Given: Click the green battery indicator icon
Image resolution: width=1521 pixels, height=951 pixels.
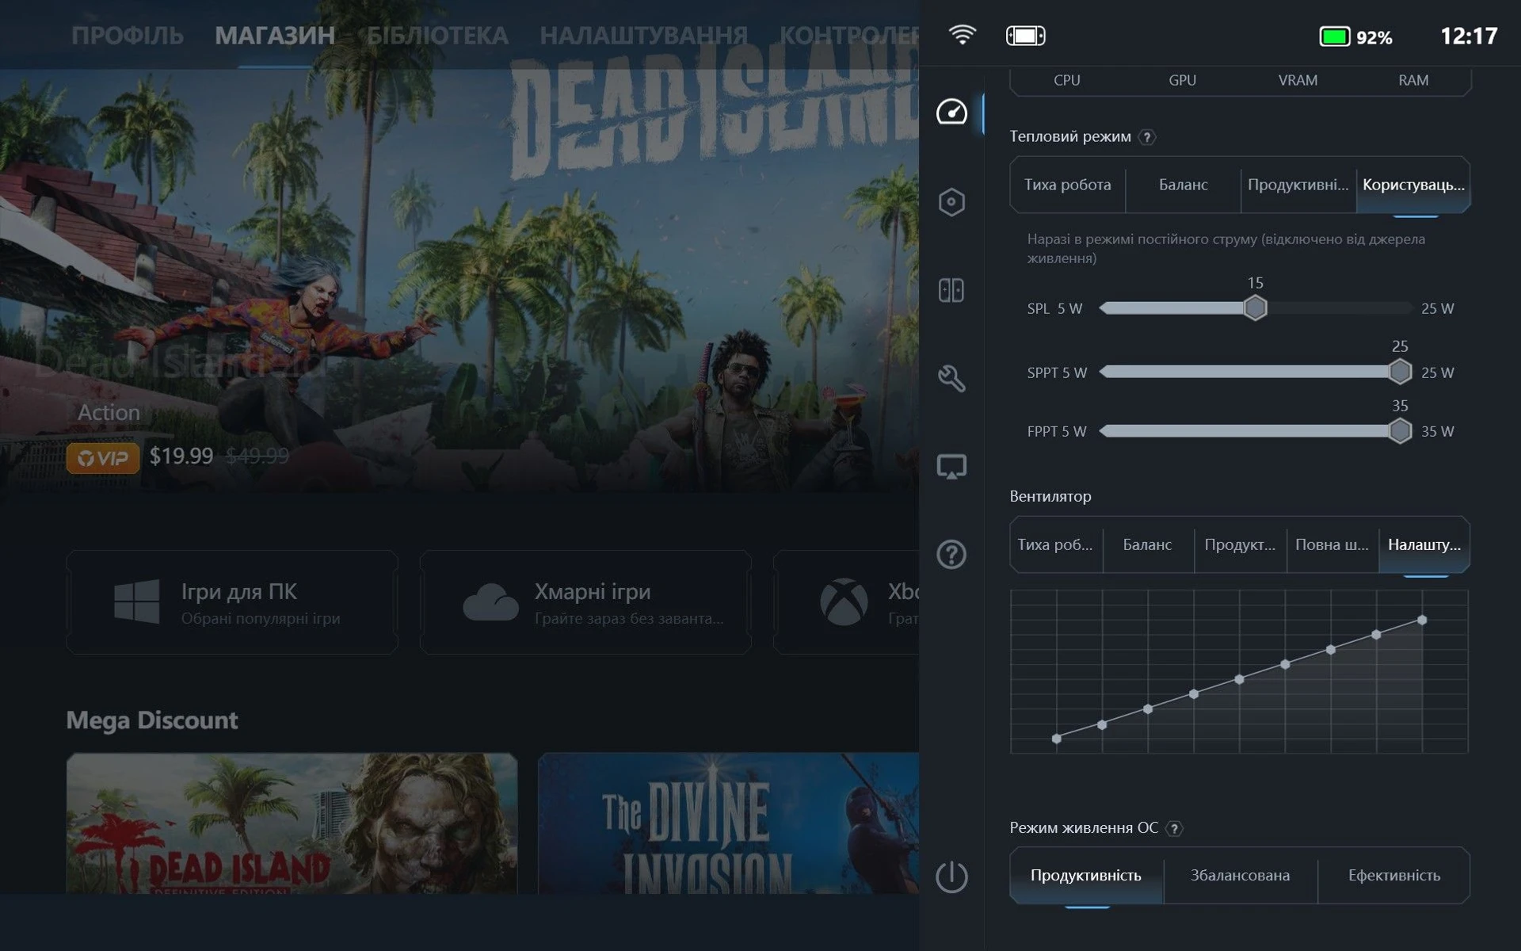Looking at the screenshot, I should pos(1334,36).
